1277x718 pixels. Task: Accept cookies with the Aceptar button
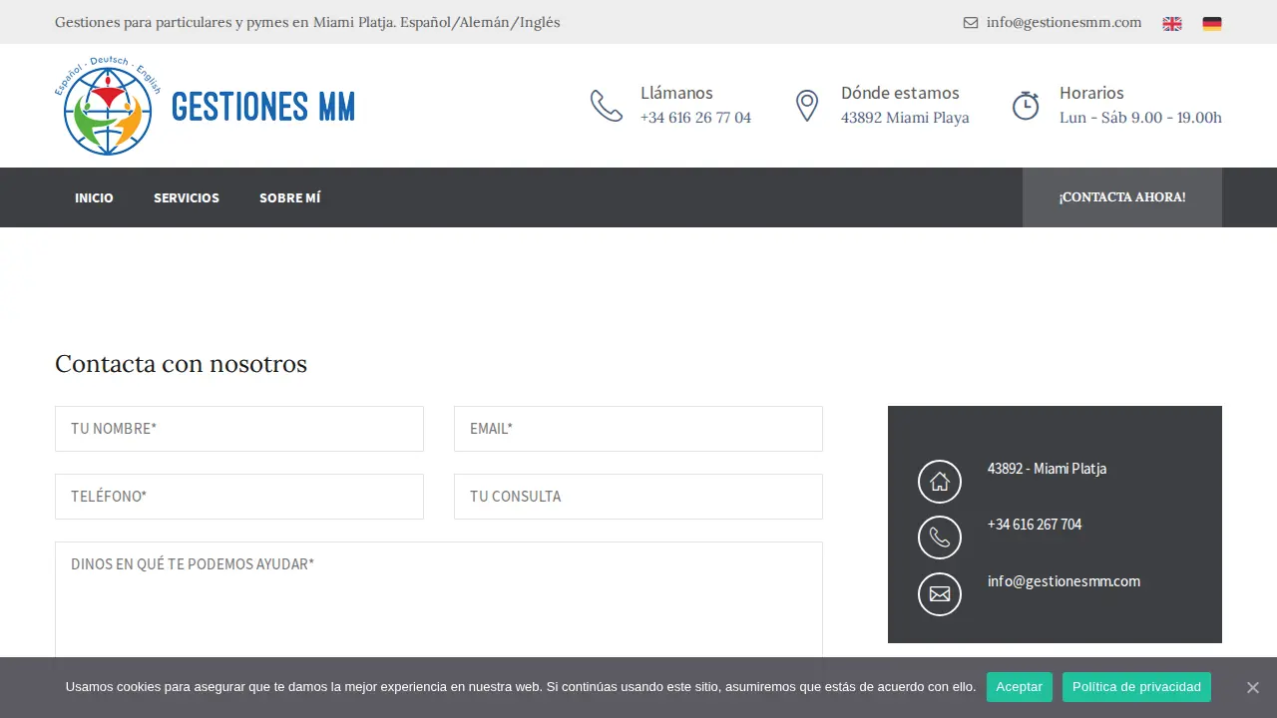1020,687
